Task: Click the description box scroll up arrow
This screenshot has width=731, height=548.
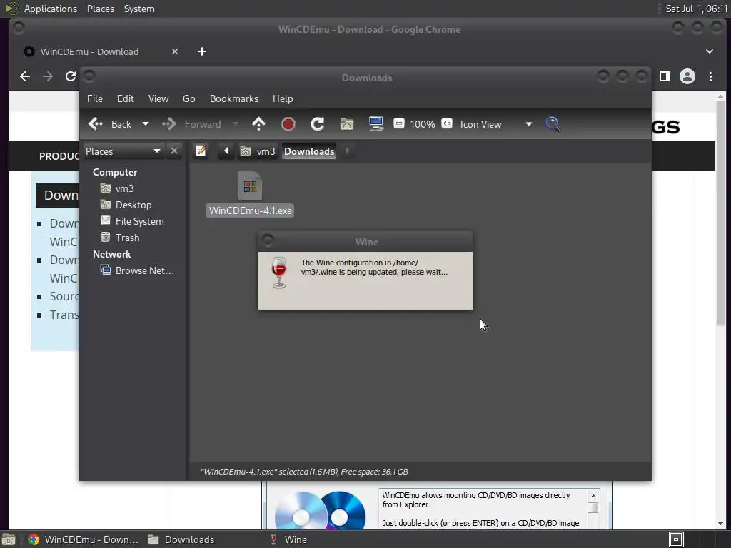Action: pyautogui.click(x=593, y=496)
